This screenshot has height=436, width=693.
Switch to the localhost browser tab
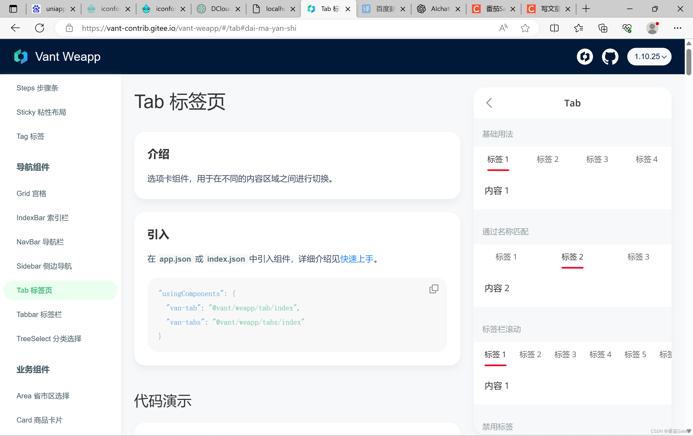[273, 9]
